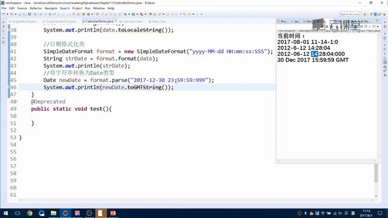Image resolution: width=388 pixels, height=218 pixels.
Task: Open the Navigate menu
Action: pos(51,8)
